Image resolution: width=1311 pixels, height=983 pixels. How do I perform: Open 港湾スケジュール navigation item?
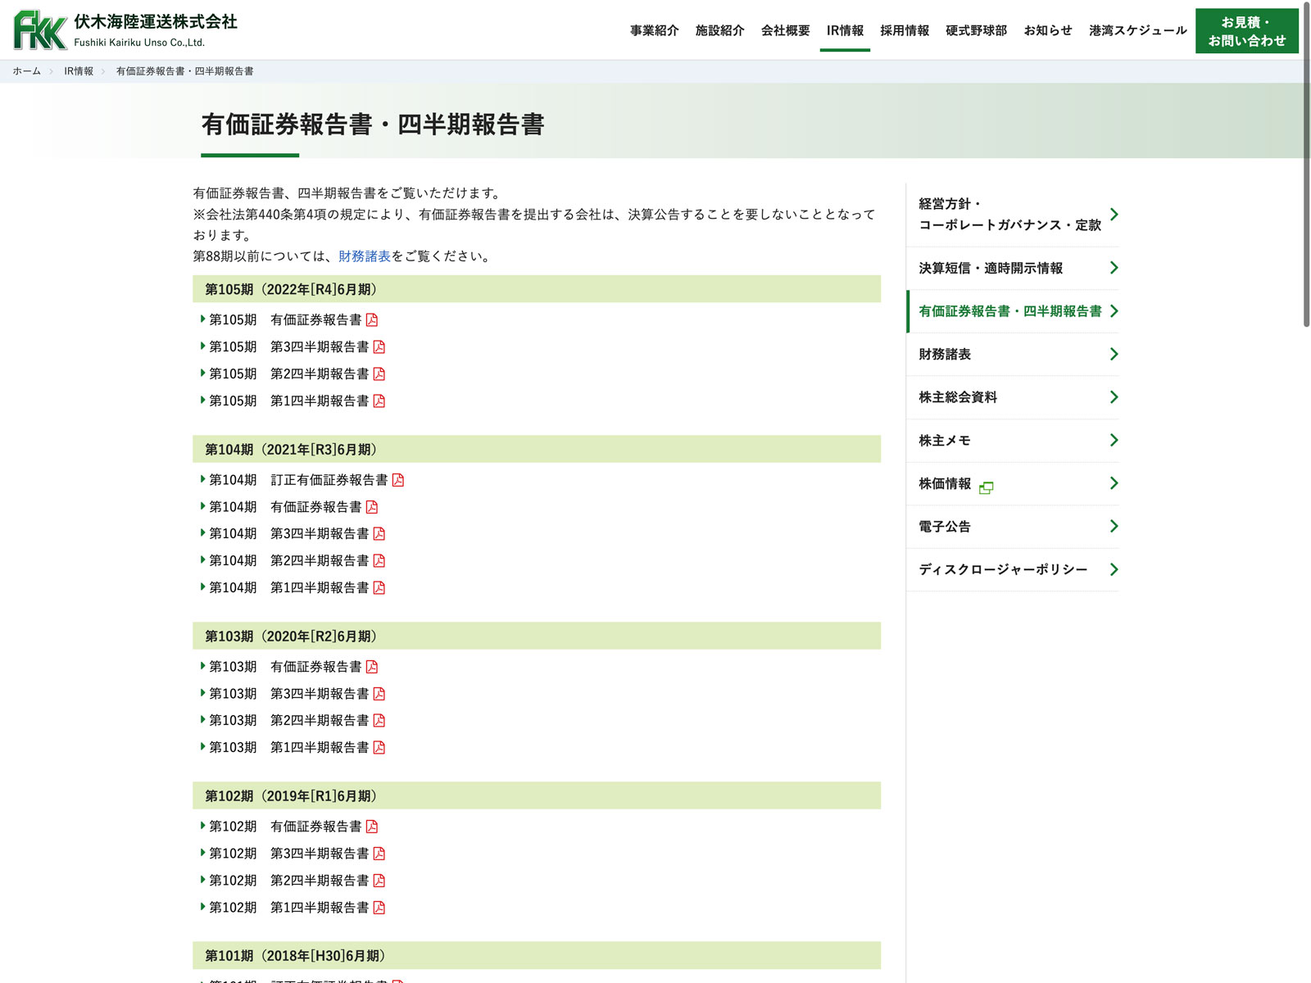[1137, 30]
